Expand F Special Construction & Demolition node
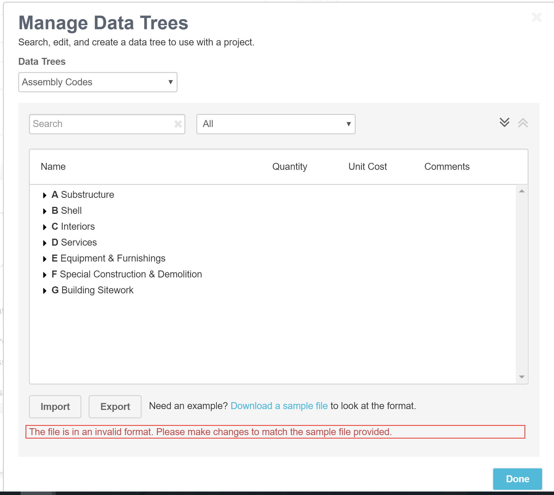The image size is (554, 495). tap(45, 275)
